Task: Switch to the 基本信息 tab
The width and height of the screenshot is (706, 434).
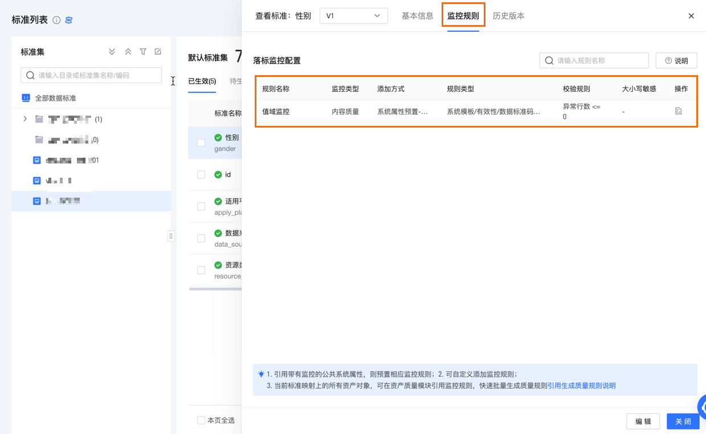Action: [x=417, y=16]
